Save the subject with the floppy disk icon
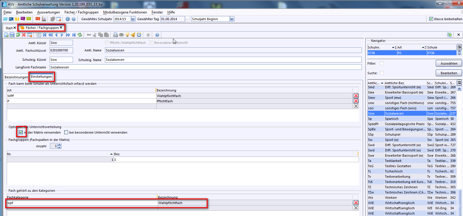This screenshot has height=216, width=463. (12, 35)
